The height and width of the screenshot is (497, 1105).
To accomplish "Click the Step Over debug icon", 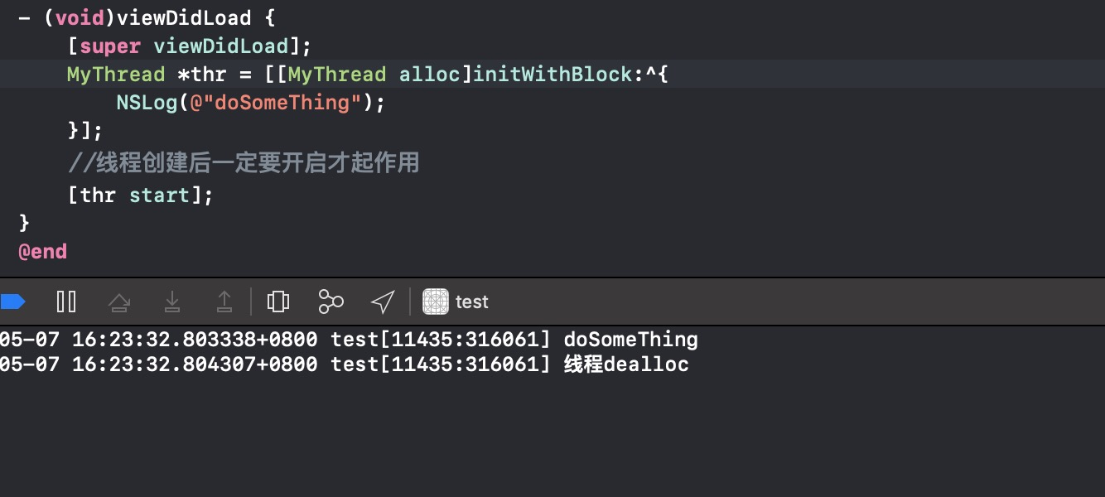I will 120,302.
